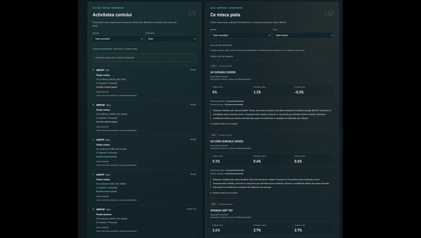Click the "Ce misca piata" heading
The image size is (421, 238).
tap(225, 15)
